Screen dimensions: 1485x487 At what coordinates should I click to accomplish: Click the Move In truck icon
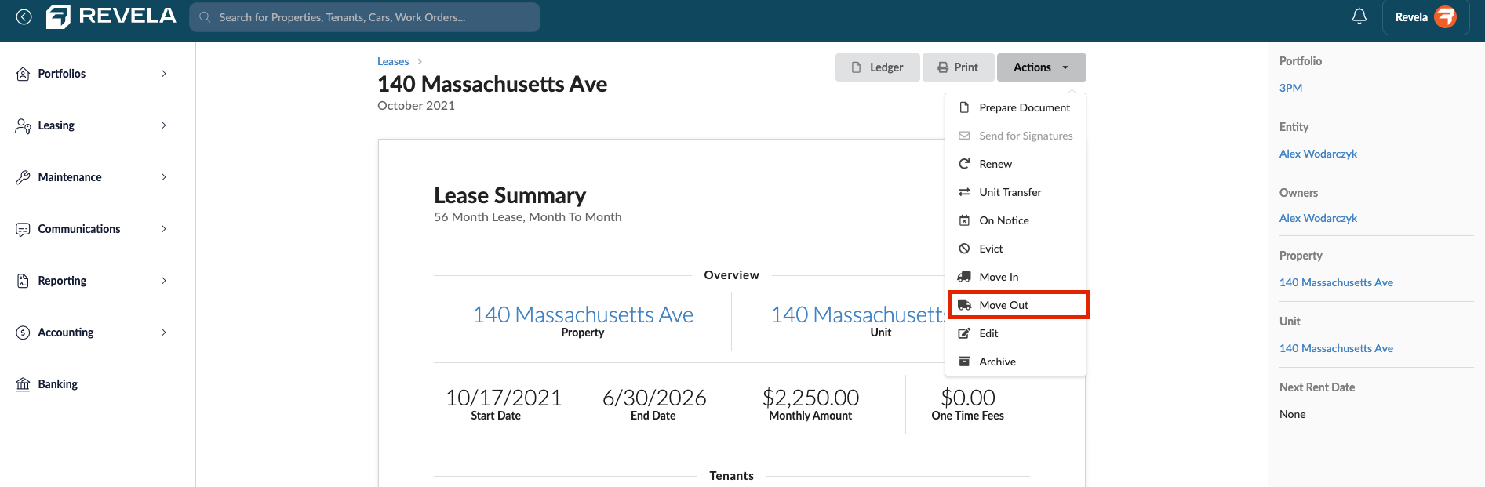click(x=964, y=277)
